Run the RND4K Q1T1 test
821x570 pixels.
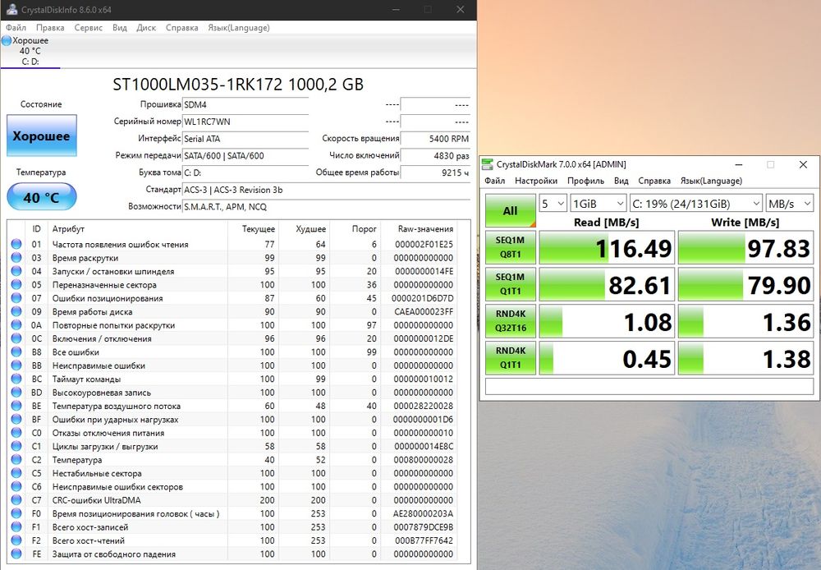click(511, 357)
